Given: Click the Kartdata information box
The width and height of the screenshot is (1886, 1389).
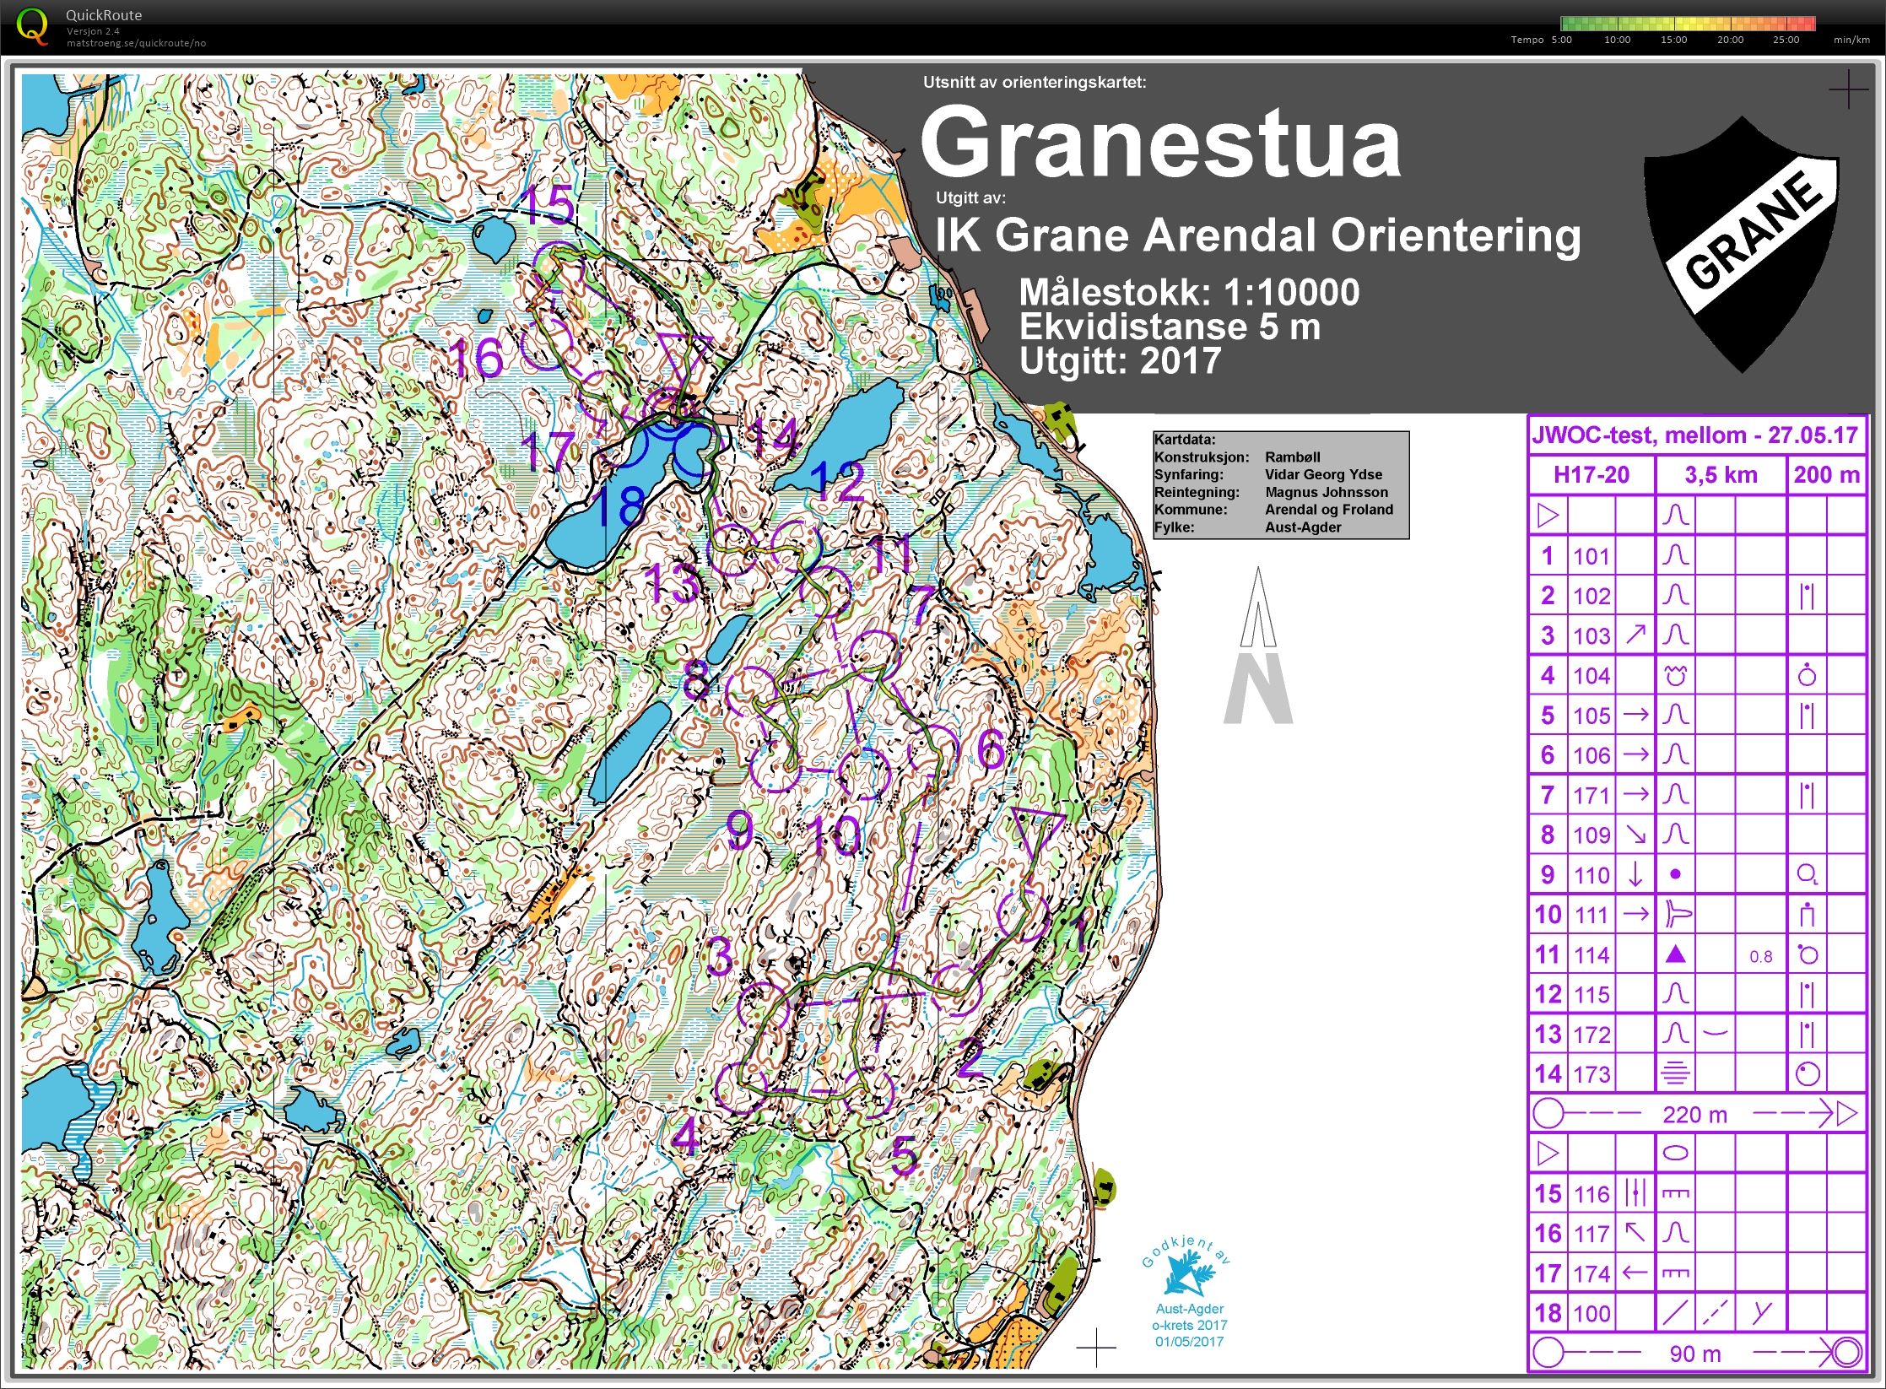Looking at the screenshot, I should [x=1281, y=485].
